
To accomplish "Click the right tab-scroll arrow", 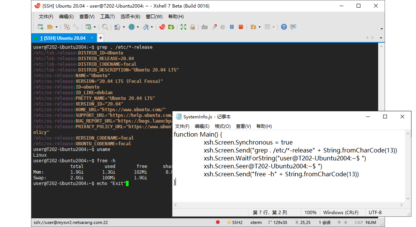I will click(x=373, y=38).
